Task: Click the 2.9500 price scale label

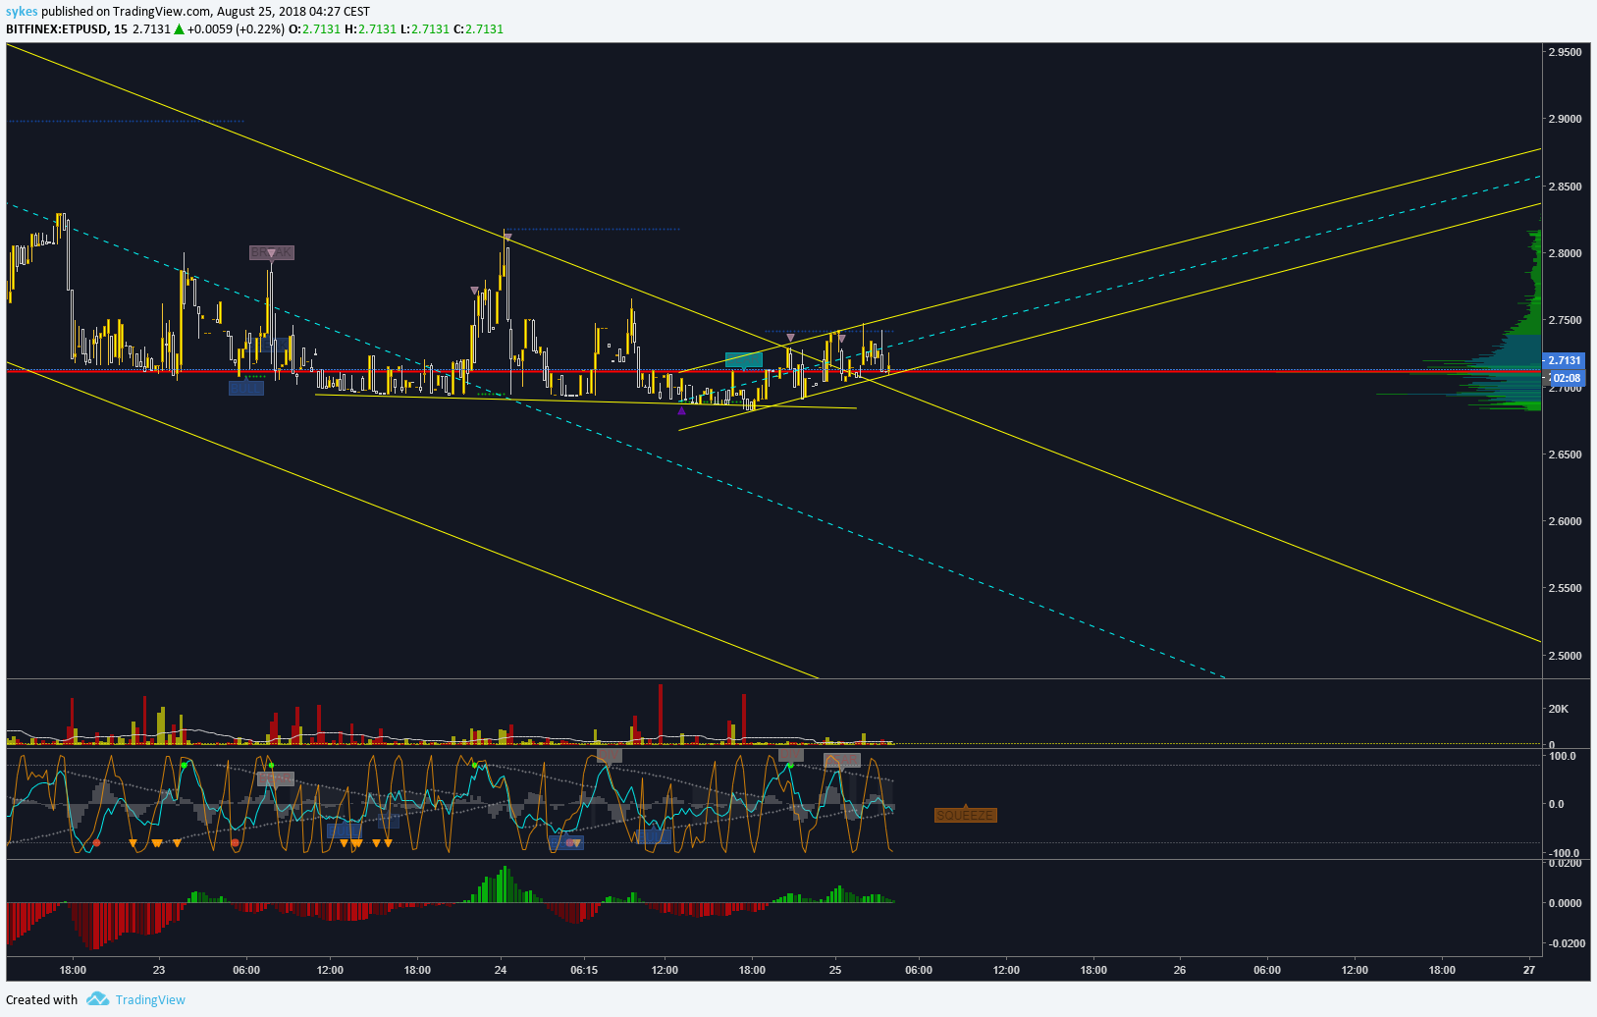Action: [1565, 52]
